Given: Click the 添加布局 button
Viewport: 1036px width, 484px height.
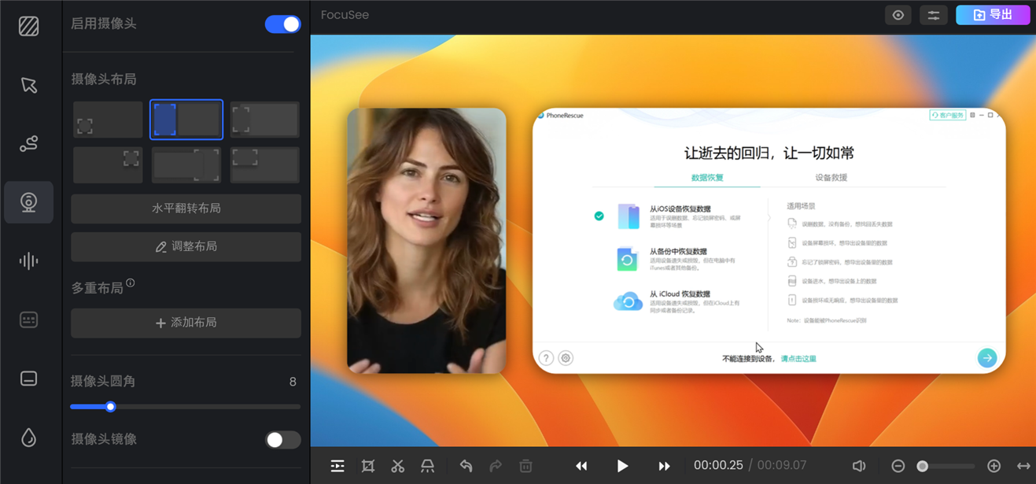Looking at the screenshot, I should (x=186, y=323).
